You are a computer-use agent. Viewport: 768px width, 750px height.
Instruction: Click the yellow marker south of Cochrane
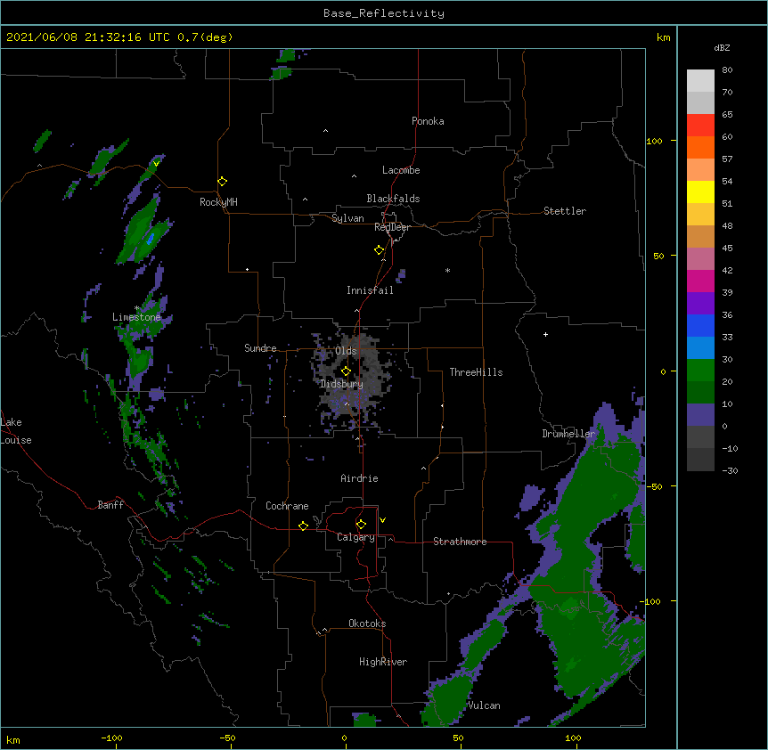(303, 526)
